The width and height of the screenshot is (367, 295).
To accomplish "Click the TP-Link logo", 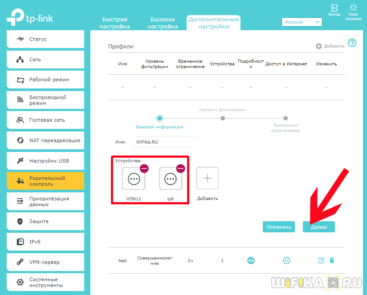I will 30,17.
